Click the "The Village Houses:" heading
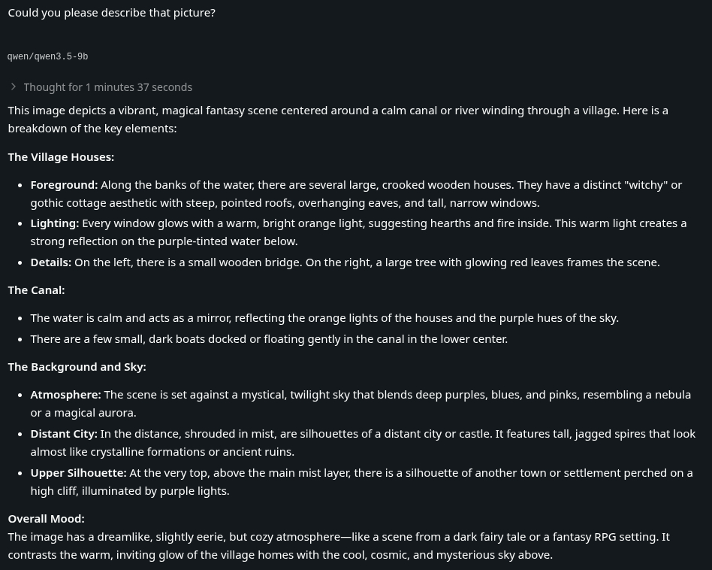Viewport: 712px width, 570px height. pyautogui.click(x=61, y=157)
